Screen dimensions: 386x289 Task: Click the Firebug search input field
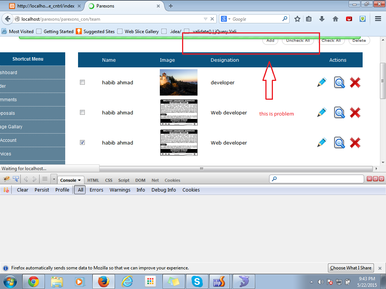click(x=317, y=179)
